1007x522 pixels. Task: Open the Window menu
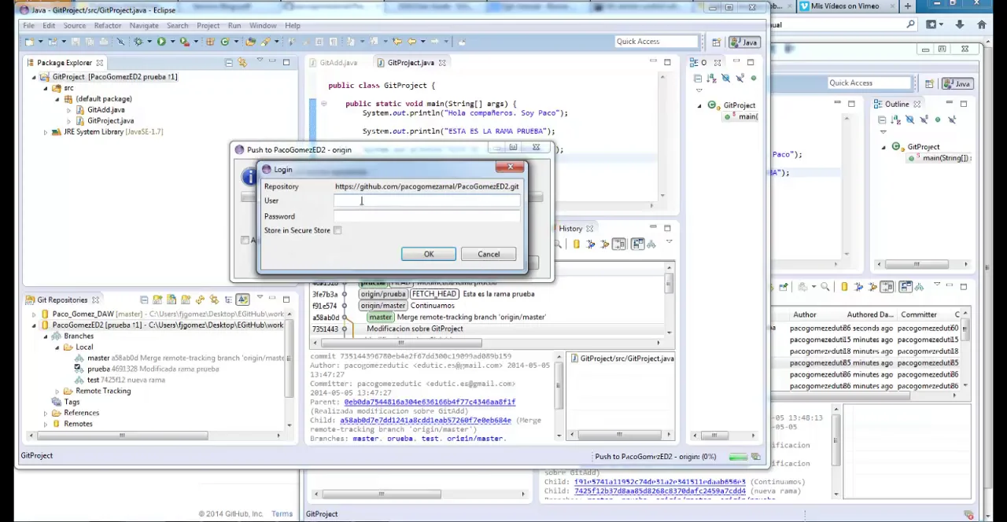263,26
